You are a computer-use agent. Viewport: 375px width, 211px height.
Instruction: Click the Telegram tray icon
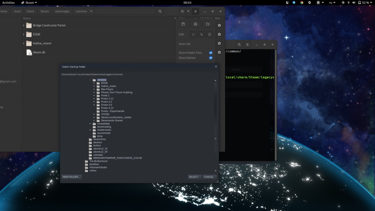(x=294, y=3)
